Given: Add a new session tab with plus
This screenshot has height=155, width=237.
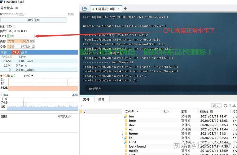Looking at the screenshot, I should [125, 8].
